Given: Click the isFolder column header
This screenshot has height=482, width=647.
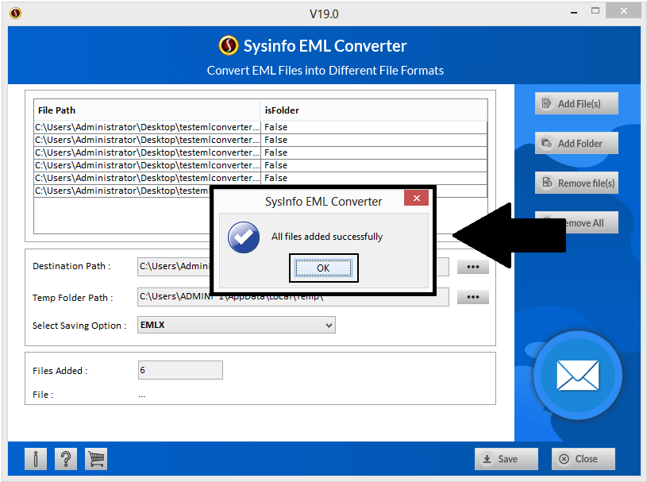Looking at the screenshot, I should pos(374,110).
